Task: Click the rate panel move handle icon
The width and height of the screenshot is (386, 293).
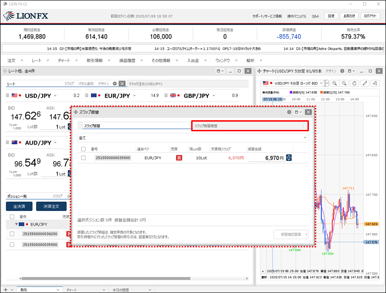Action: (5, 71)
